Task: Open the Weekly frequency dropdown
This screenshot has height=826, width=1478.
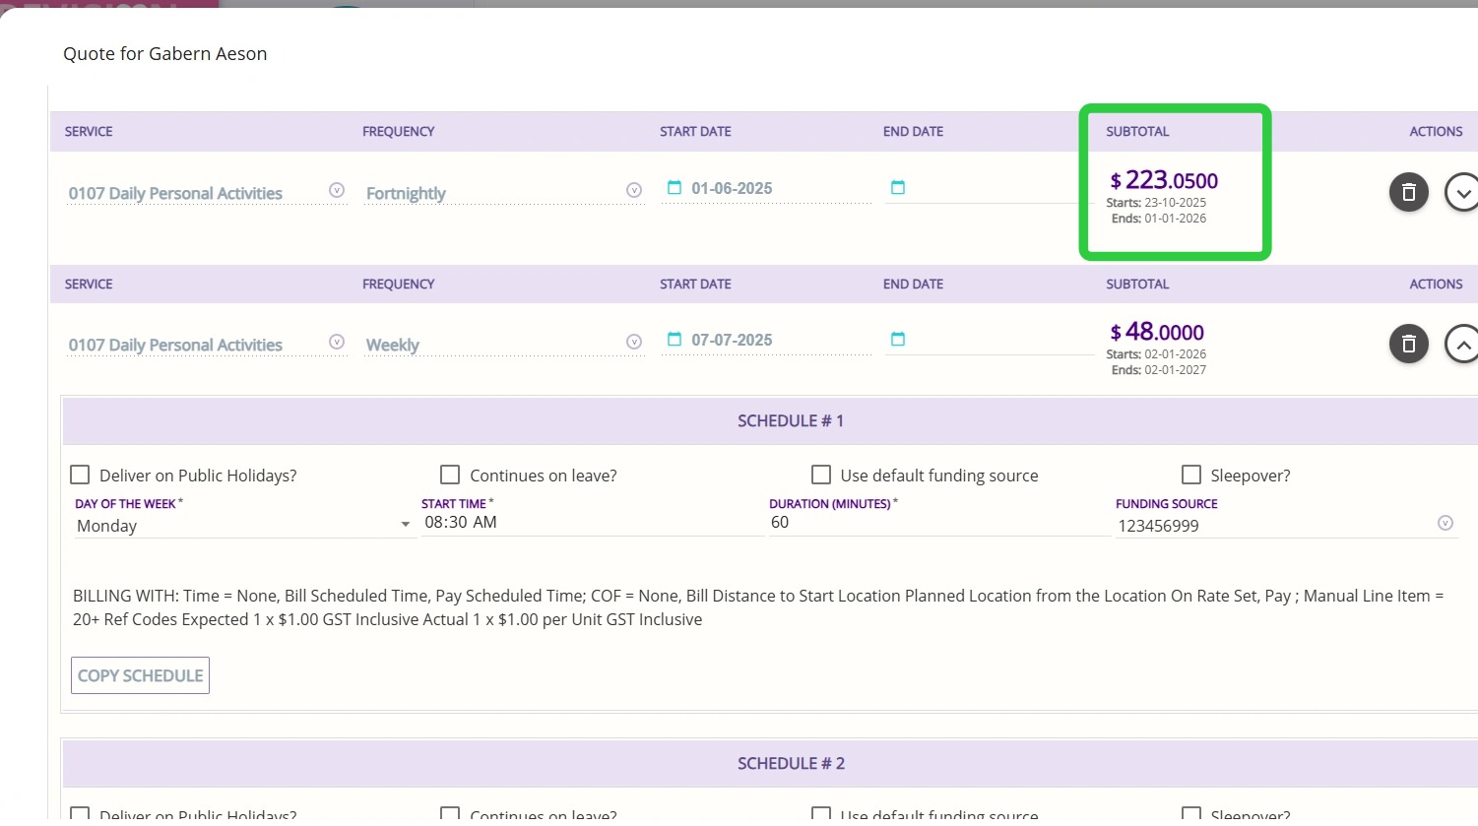Action: [634, 342]
